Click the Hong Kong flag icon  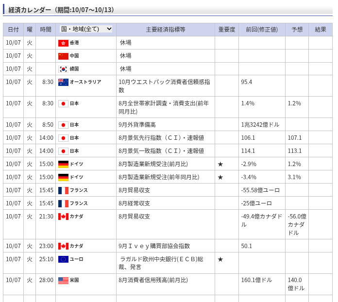tap(63, 43)
